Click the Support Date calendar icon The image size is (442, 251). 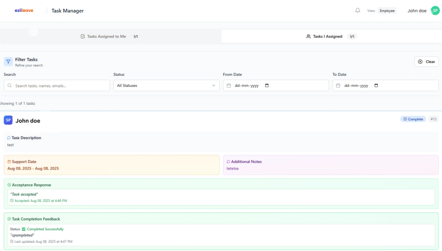pos(9,162)
